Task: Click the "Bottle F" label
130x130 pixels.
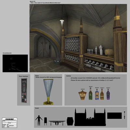Action: pyautogui.click(x=108, y=88)
